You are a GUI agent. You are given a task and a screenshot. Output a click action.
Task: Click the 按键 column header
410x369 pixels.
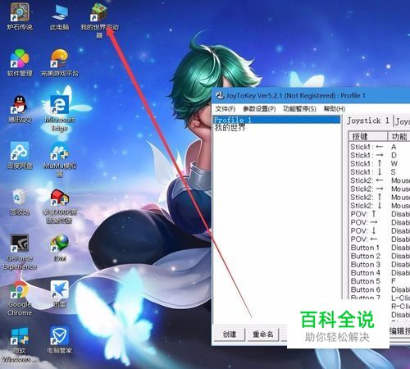pos(368,136)
